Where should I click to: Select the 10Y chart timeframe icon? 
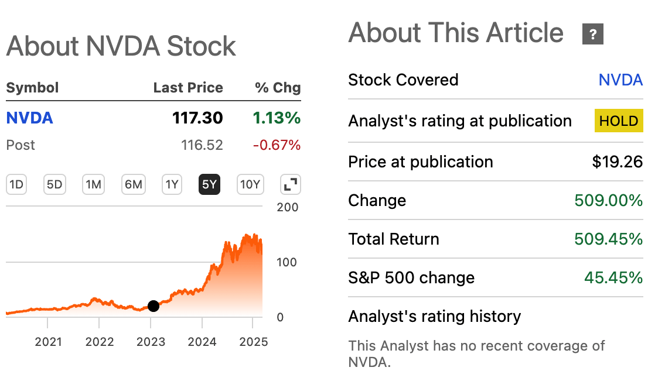250,184
